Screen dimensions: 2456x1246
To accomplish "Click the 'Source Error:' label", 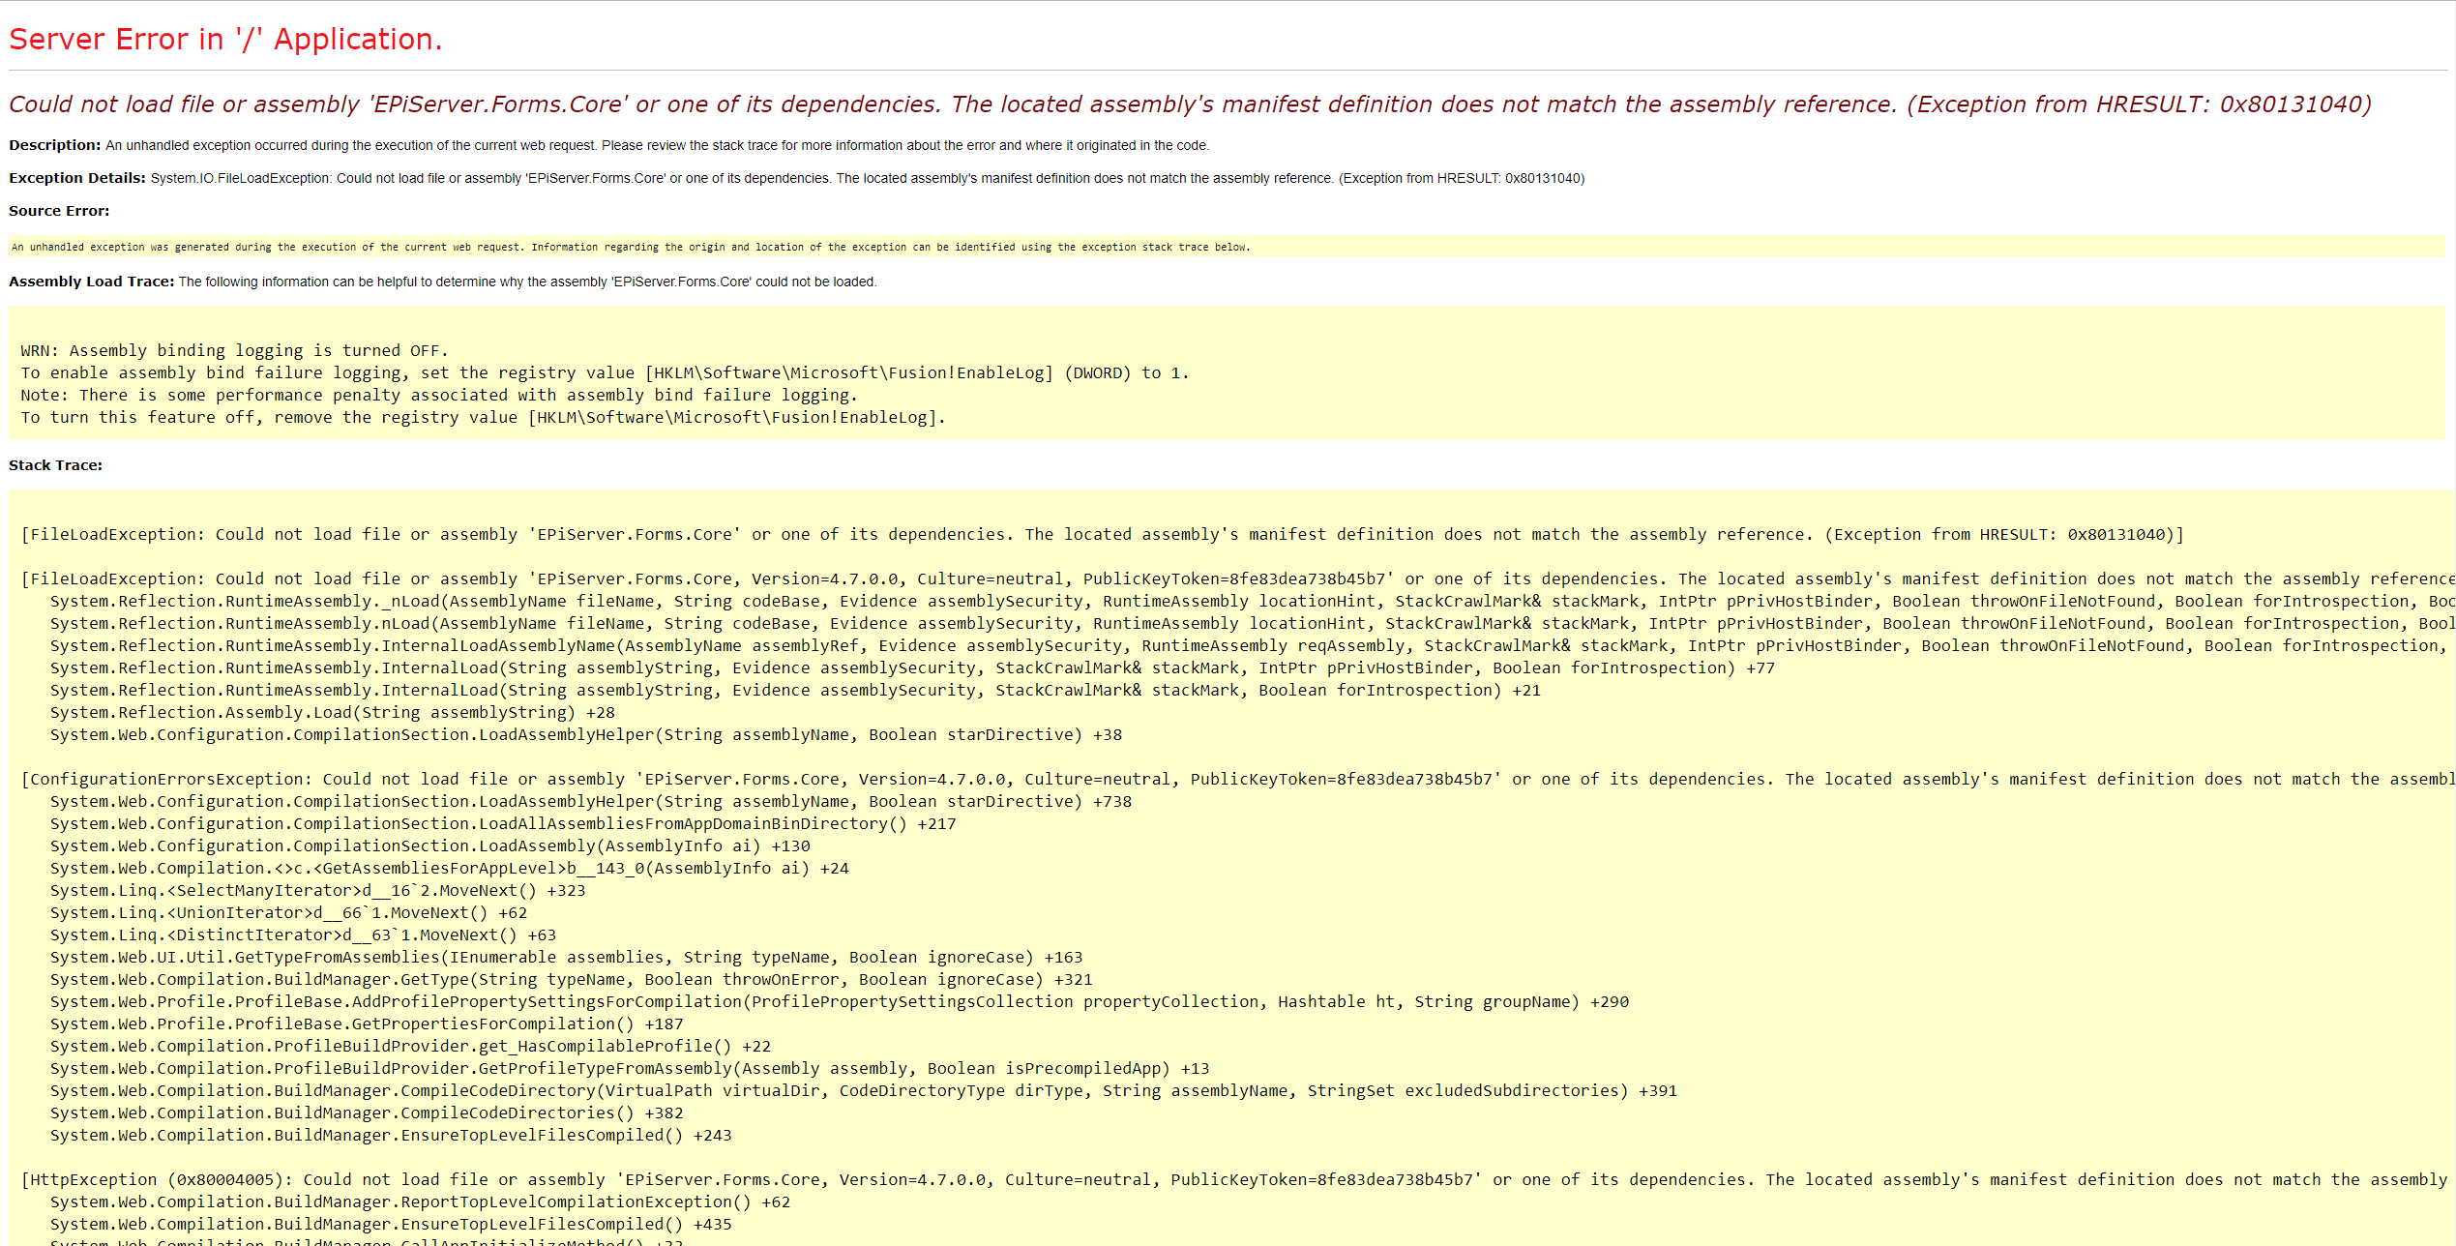I will [x=59, y=211].
